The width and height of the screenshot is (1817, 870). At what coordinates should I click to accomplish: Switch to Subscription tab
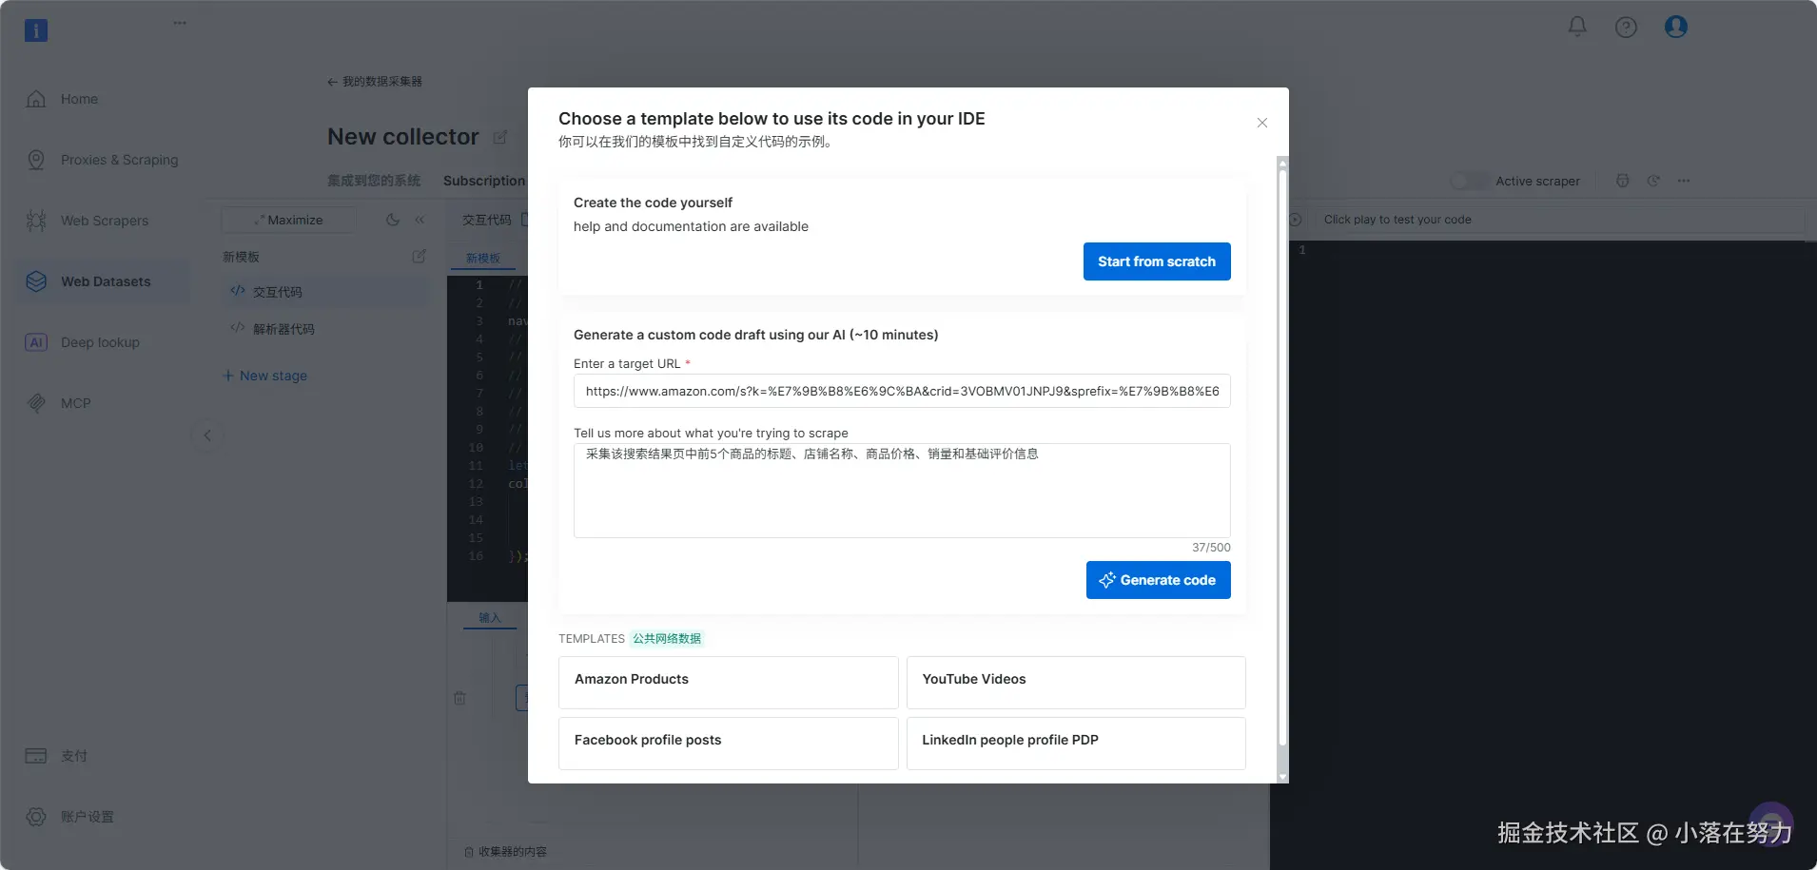point(484,181)
